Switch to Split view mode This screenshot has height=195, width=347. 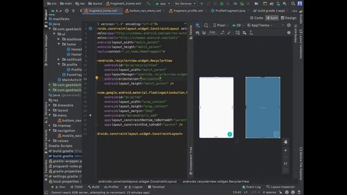click(x=272, y=18)
